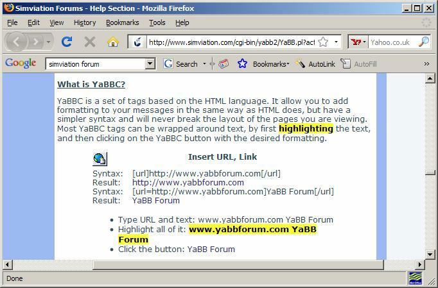
Task: Open Google toolbar AutoLink
Action: coord(315,64)
